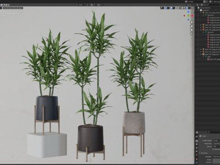The image size is (220, 165).
Task: Open the Global transform orientation dropdown
Action: pyautogui.click(x=80, y=5)
